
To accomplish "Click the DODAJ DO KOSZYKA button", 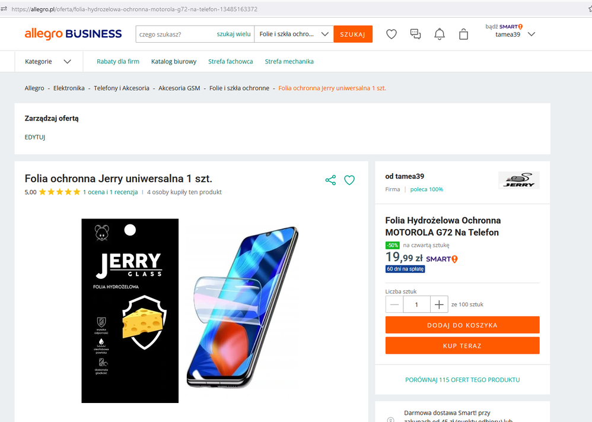I will coord(462,325).
